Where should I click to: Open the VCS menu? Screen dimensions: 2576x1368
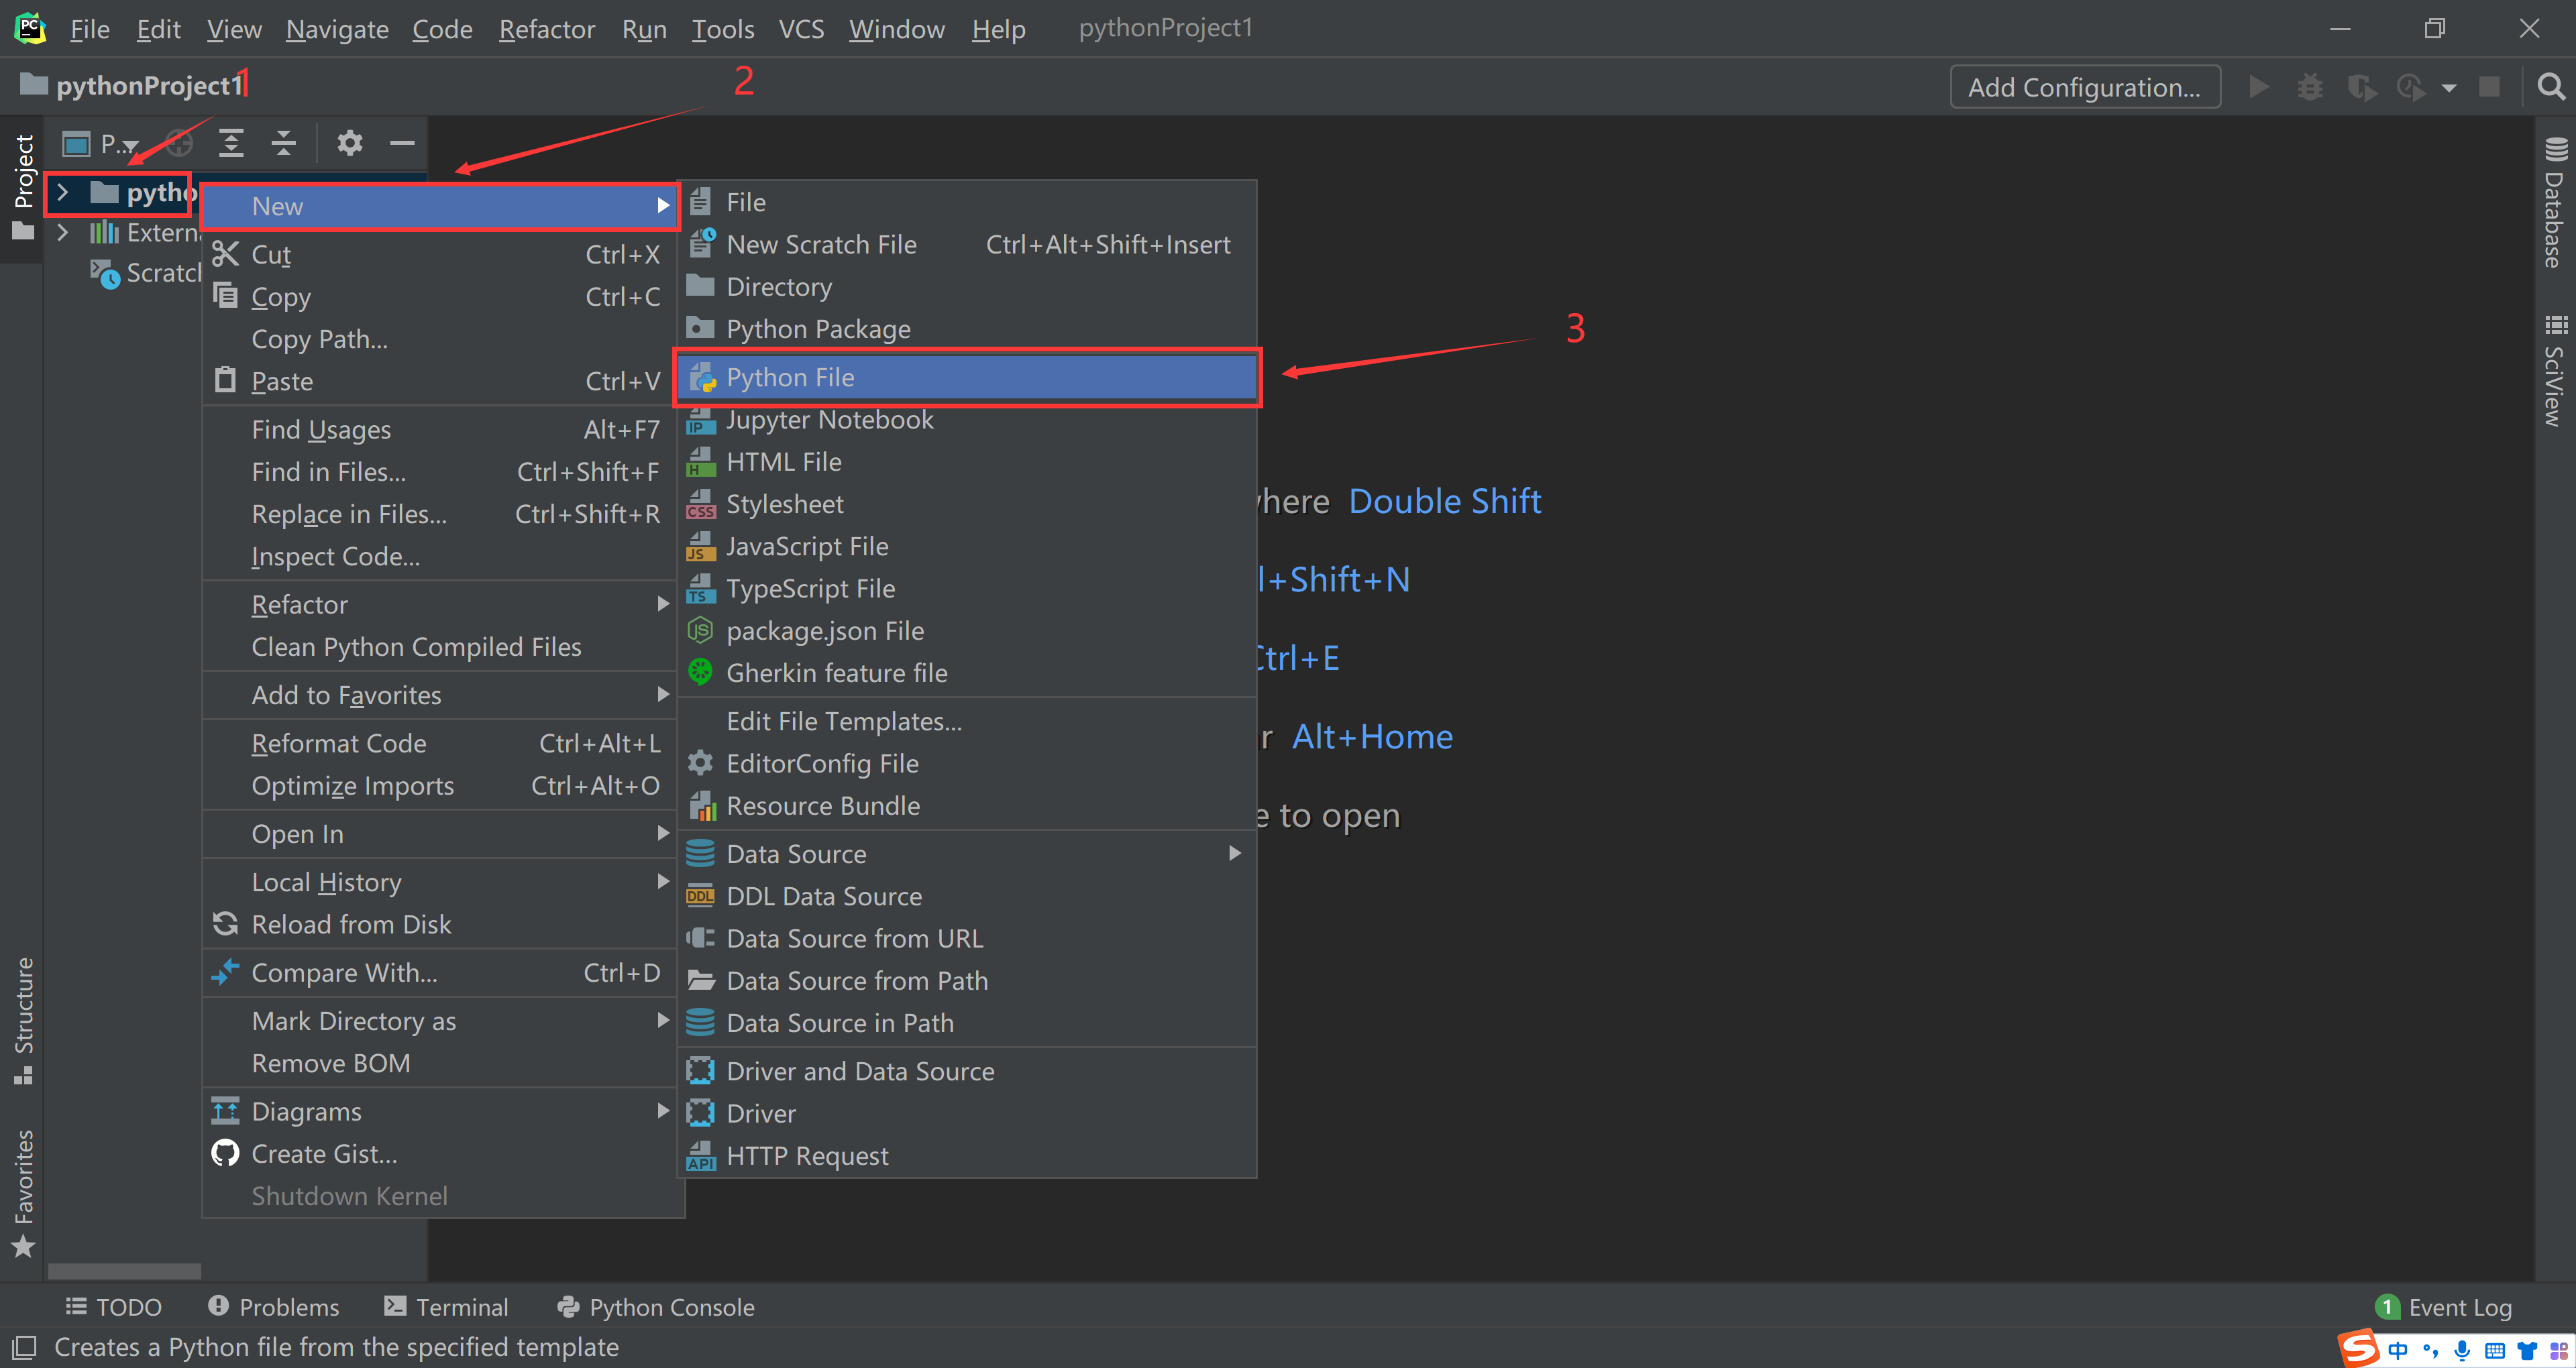801,29
